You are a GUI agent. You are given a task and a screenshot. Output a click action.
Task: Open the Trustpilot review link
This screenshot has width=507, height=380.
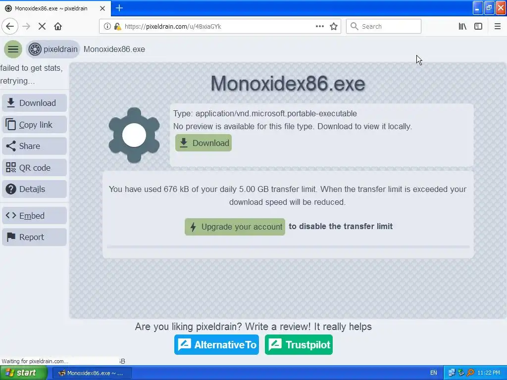pos(299,344)
